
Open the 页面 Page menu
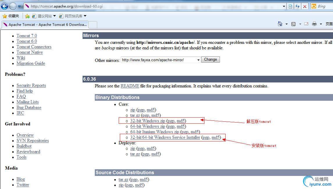coord(329,24)
